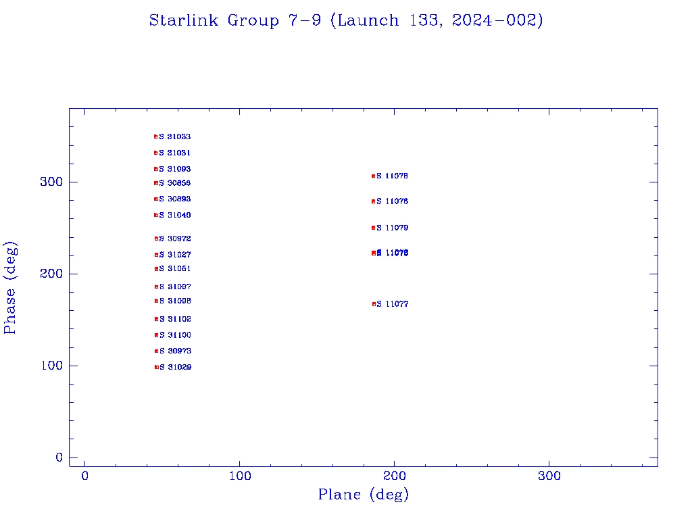
Task: Select the S 31093 satellite label
Action: click(175, 169)
